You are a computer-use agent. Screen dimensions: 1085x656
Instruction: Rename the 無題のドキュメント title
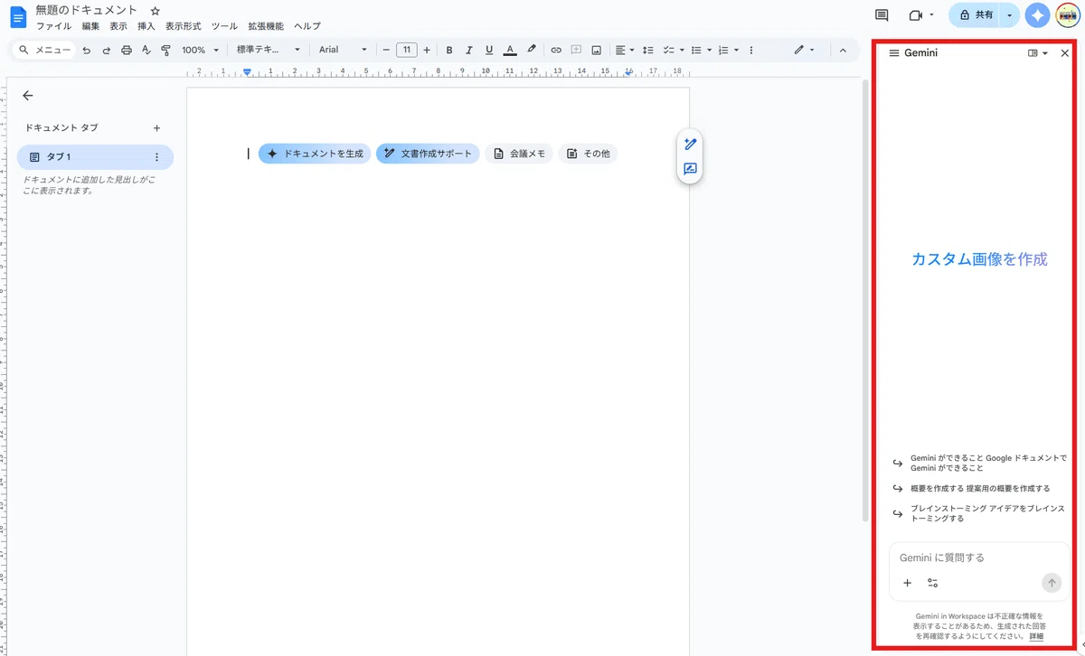(87, 10)
